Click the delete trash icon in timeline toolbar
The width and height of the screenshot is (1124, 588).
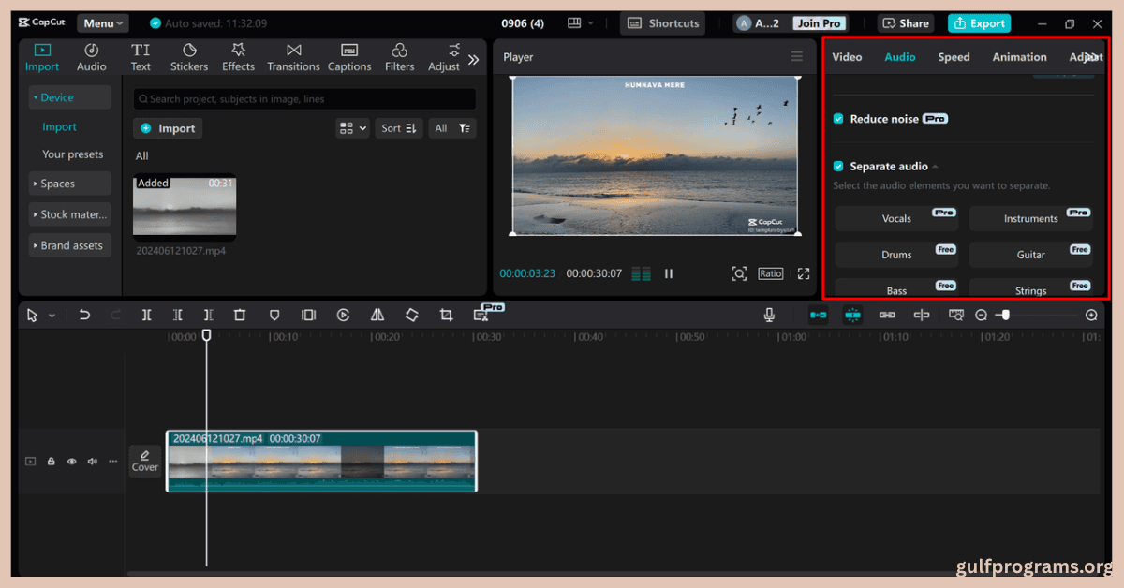tap(240, 316)
